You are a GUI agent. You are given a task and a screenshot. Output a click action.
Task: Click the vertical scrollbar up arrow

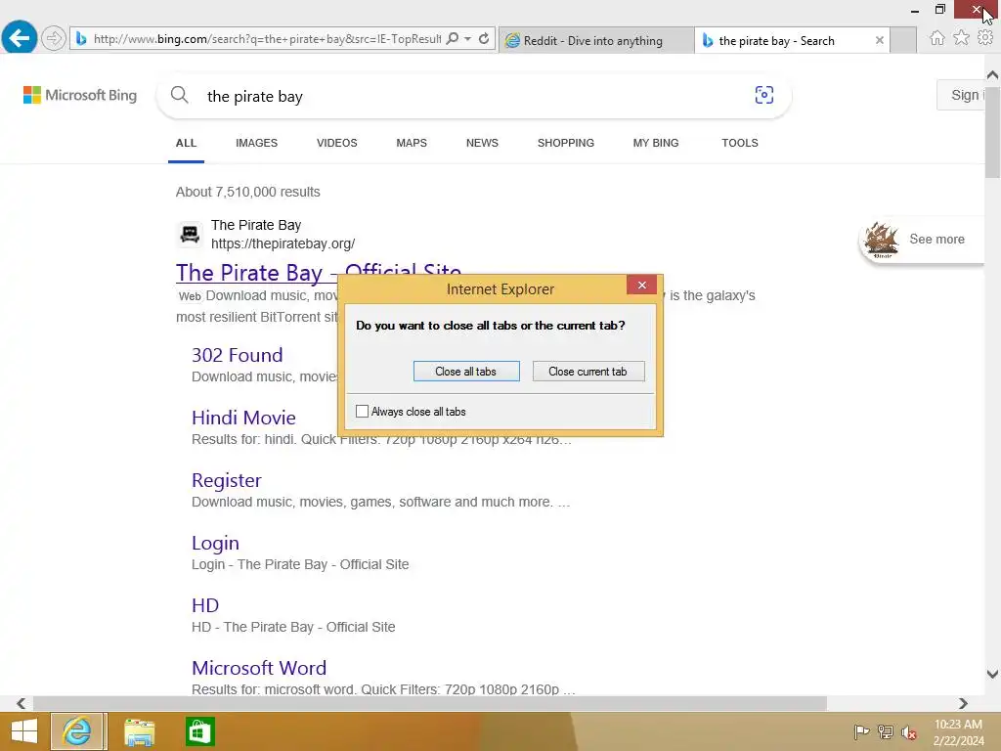(992, 75)
